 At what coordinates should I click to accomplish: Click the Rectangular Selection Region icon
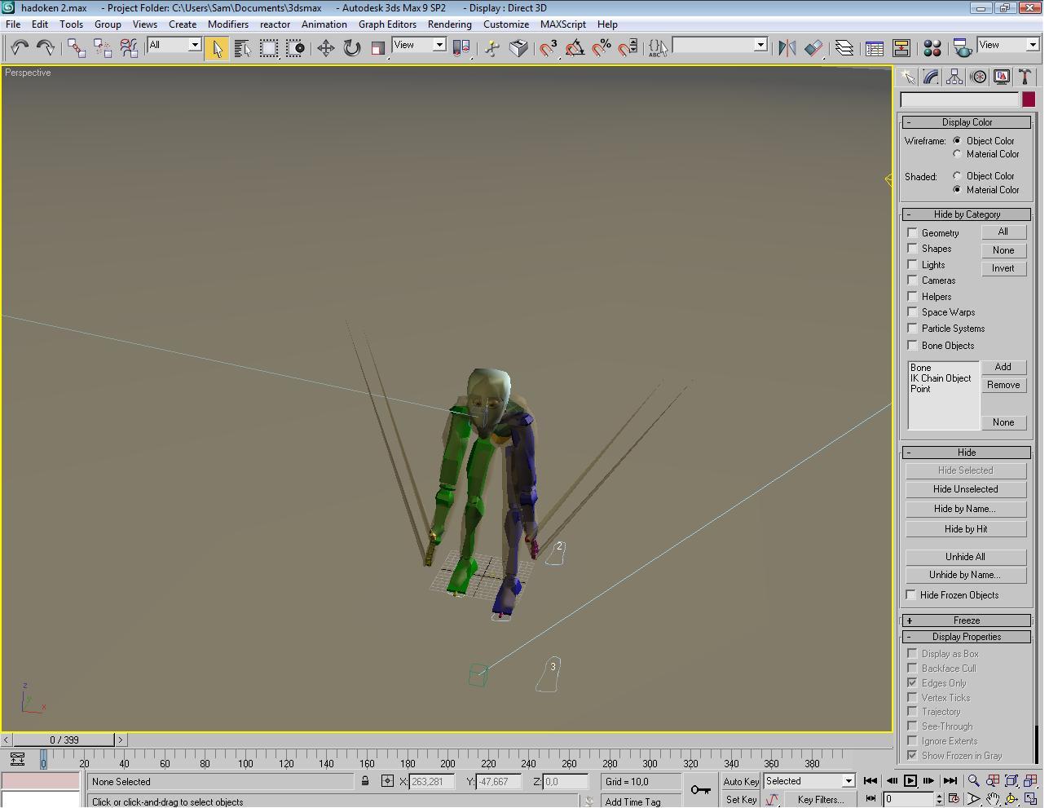pyautogui.click(x=269, y=48)
